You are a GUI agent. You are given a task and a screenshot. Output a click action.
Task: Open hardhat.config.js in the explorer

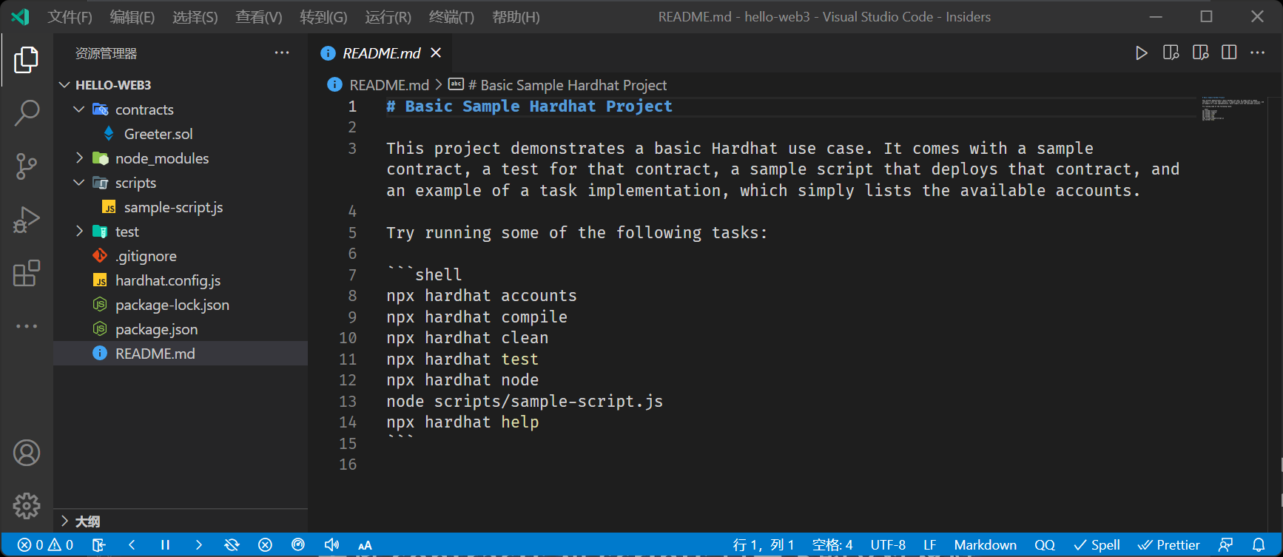pos(168,280)
